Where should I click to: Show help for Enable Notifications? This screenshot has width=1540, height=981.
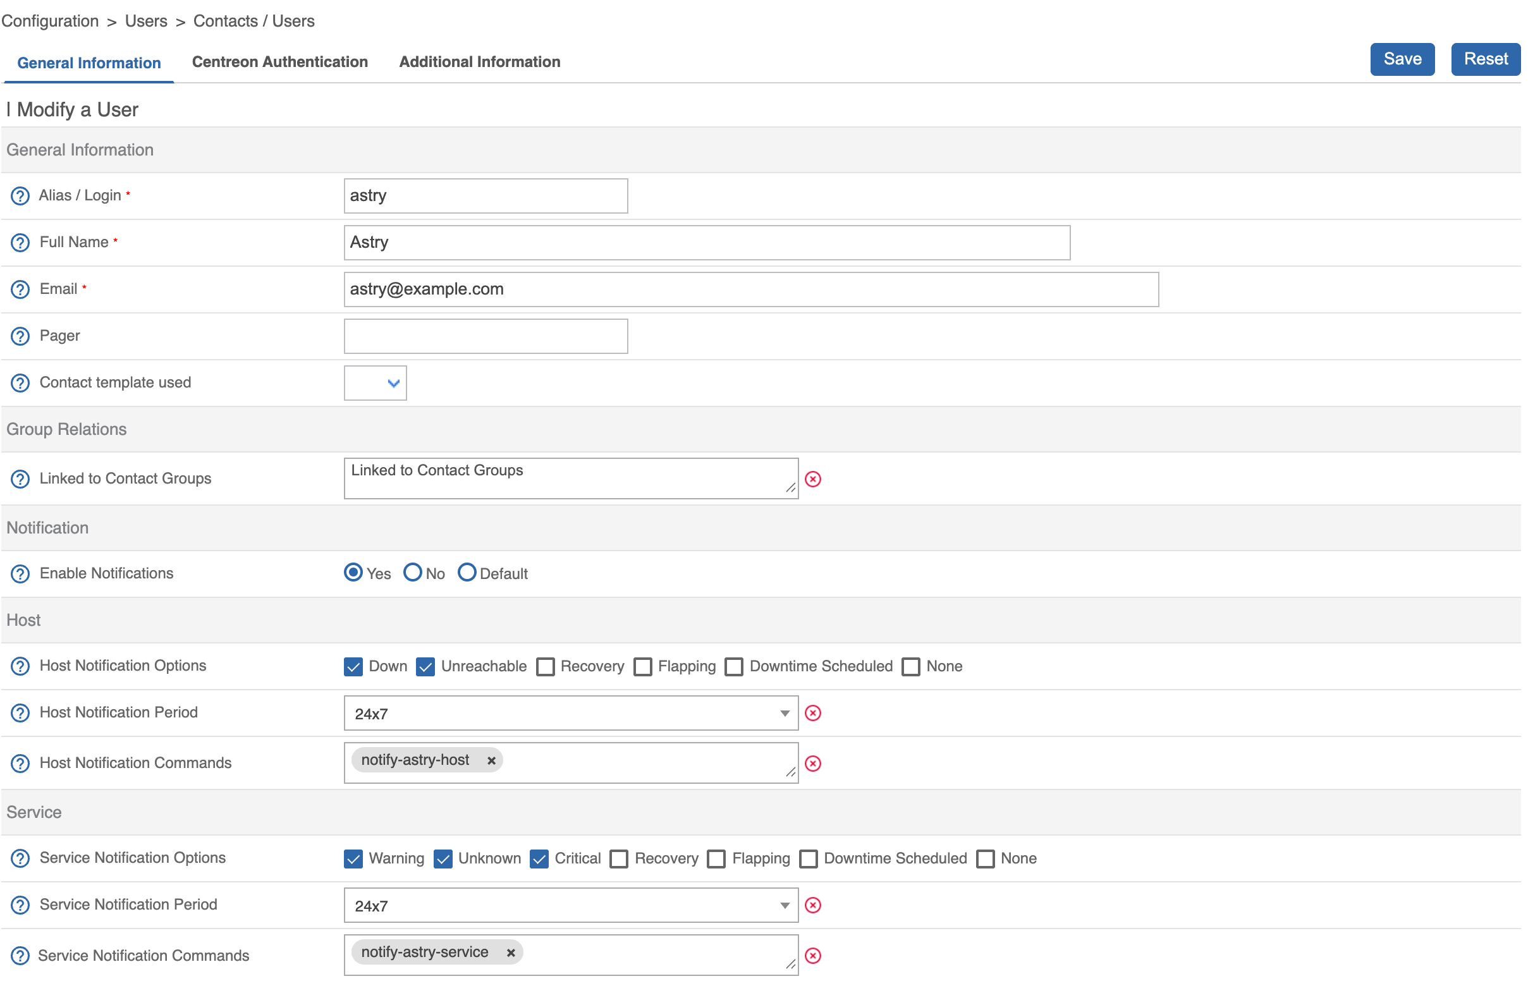tap(20, 574)
